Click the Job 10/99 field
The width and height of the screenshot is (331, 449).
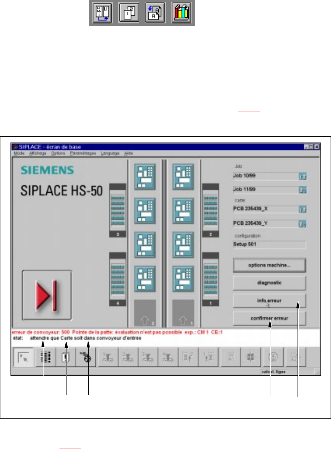click(266, 176)
